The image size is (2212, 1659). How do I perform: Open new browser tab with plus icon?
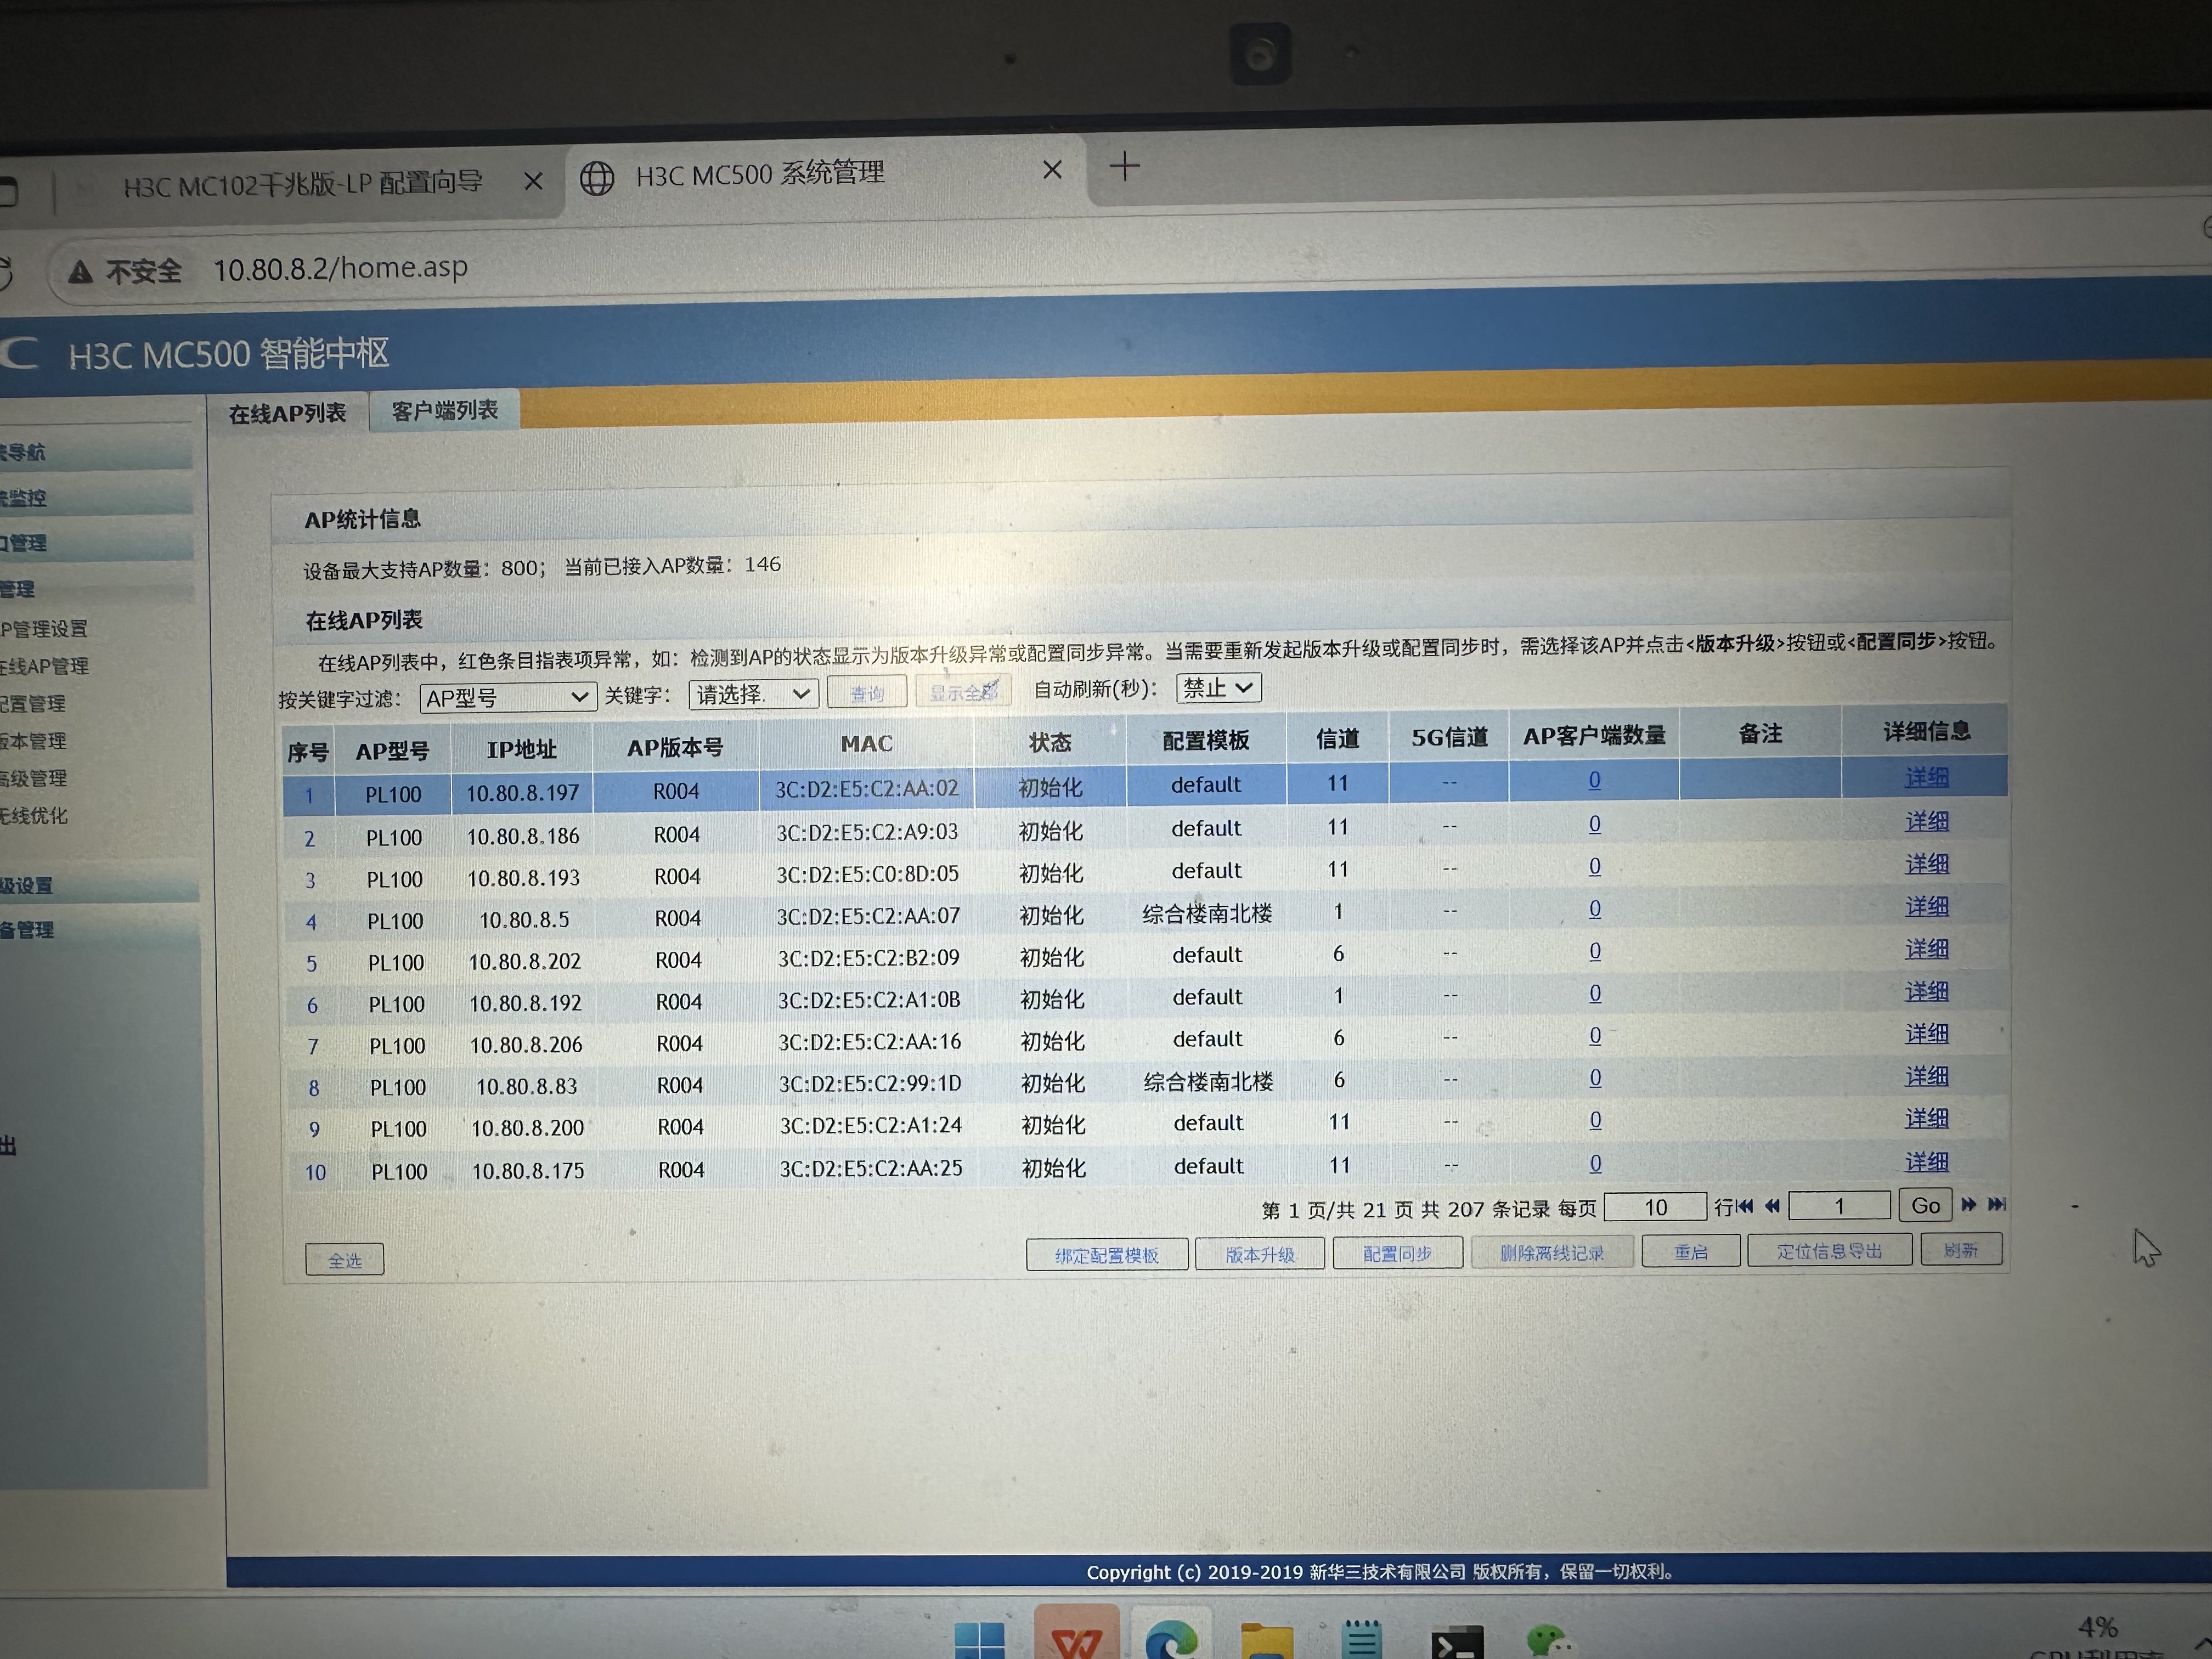[x=1124, y=166]
